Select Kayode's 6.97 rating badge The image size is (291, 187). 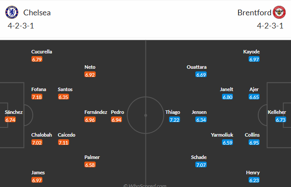[254, 59]
